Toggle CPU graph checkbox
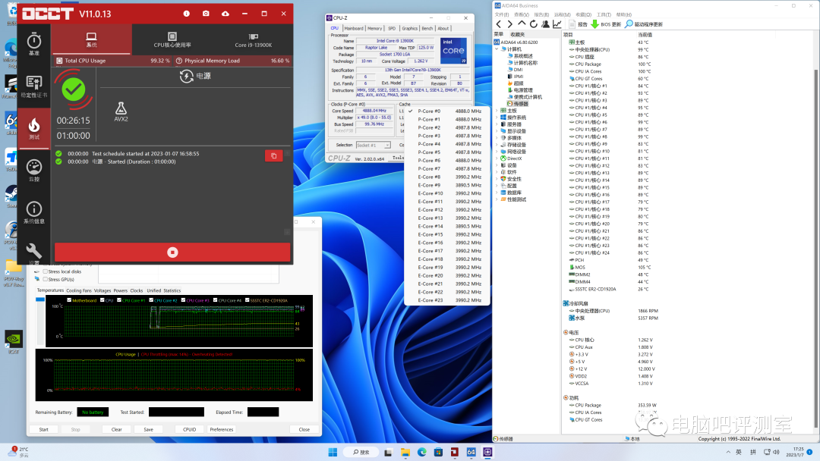This screenshot has height=461, width=820. (102, 300)
